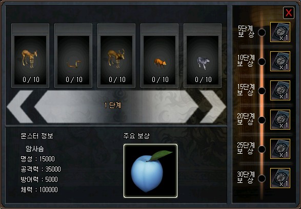Screen dimensions: 301x209
Task: Close the panel with red X
Action: [289, 13]
